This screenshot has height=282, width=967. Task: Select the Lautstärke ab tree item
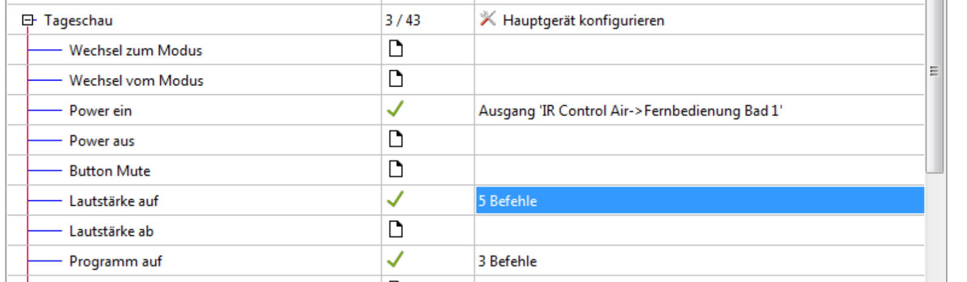click(x=111, y=231)
